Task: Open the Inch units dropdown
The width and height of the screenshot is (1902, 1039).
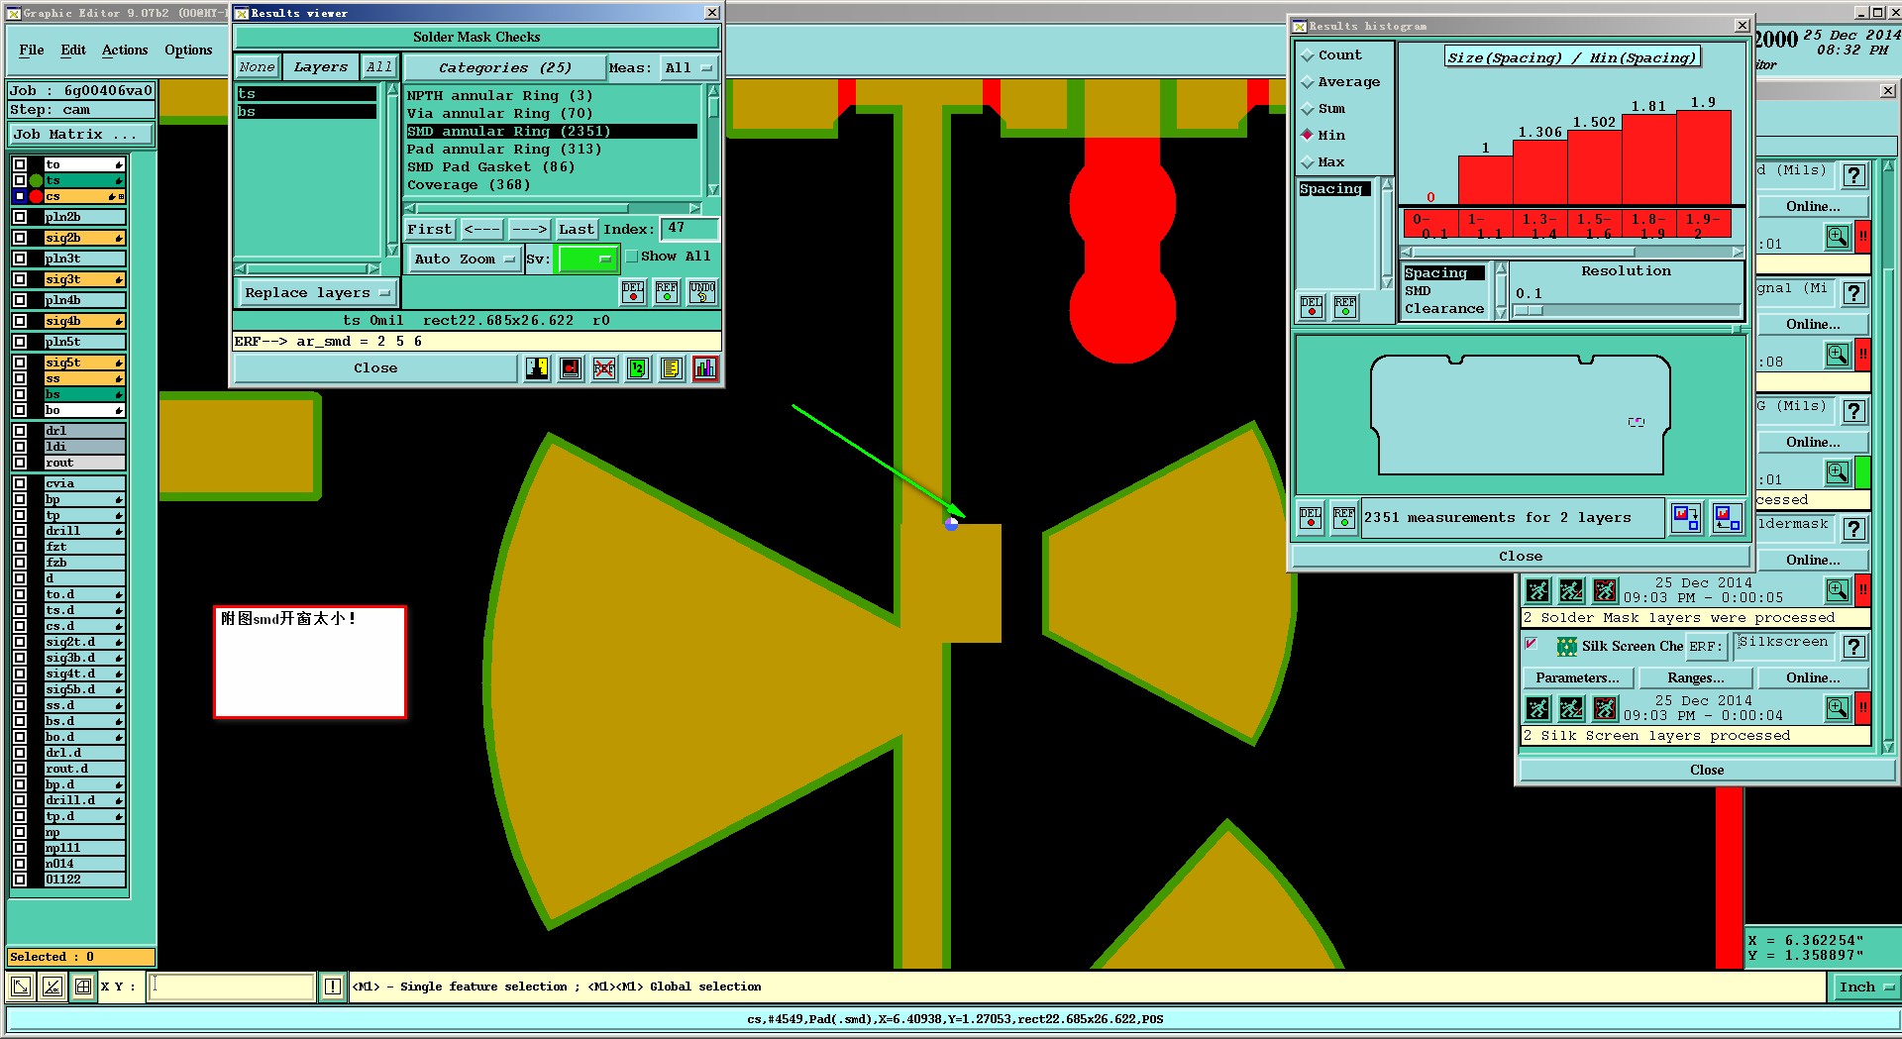Action: (1864, 987)
